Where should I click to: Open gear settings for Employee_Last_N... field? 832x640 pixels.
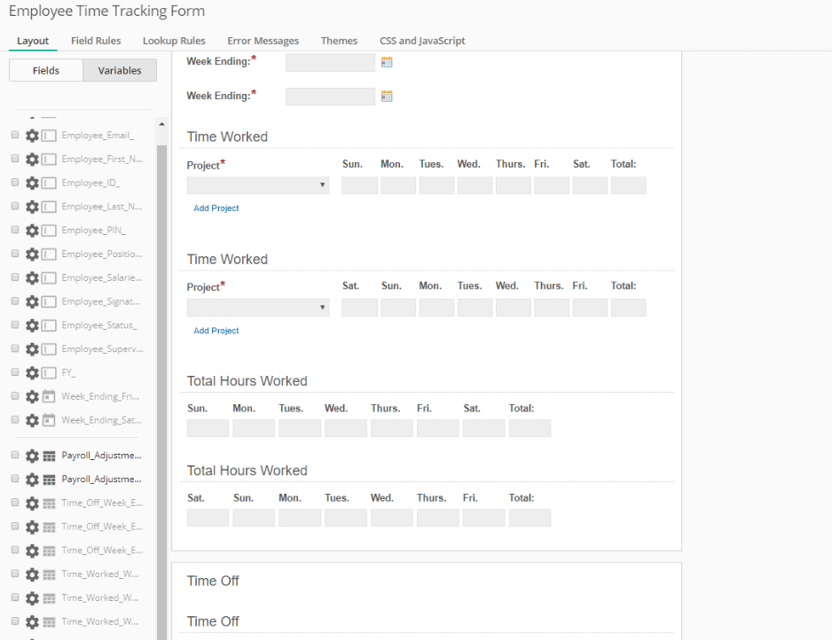point(32,207)
